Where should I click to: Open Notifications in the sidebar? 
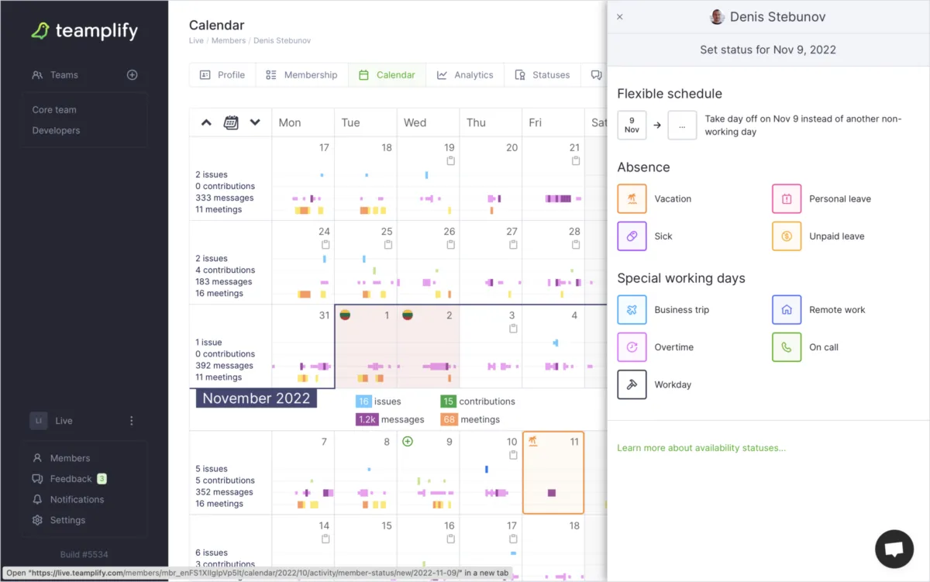(77, 500)
